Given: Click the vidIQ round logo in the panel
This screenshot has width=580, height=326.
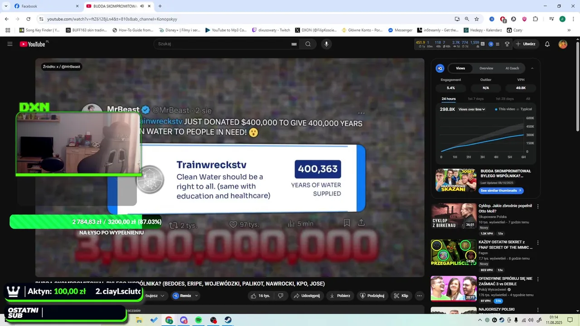Looking at the screenshot, I should click(x=440, y=68).
